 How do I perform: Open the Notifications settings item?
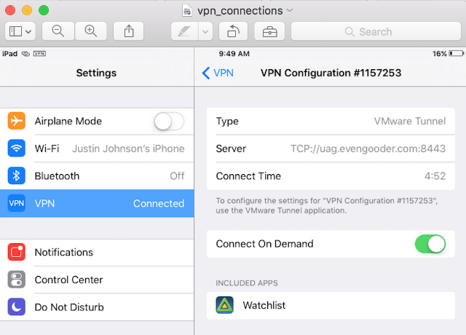tap(97, 252)
